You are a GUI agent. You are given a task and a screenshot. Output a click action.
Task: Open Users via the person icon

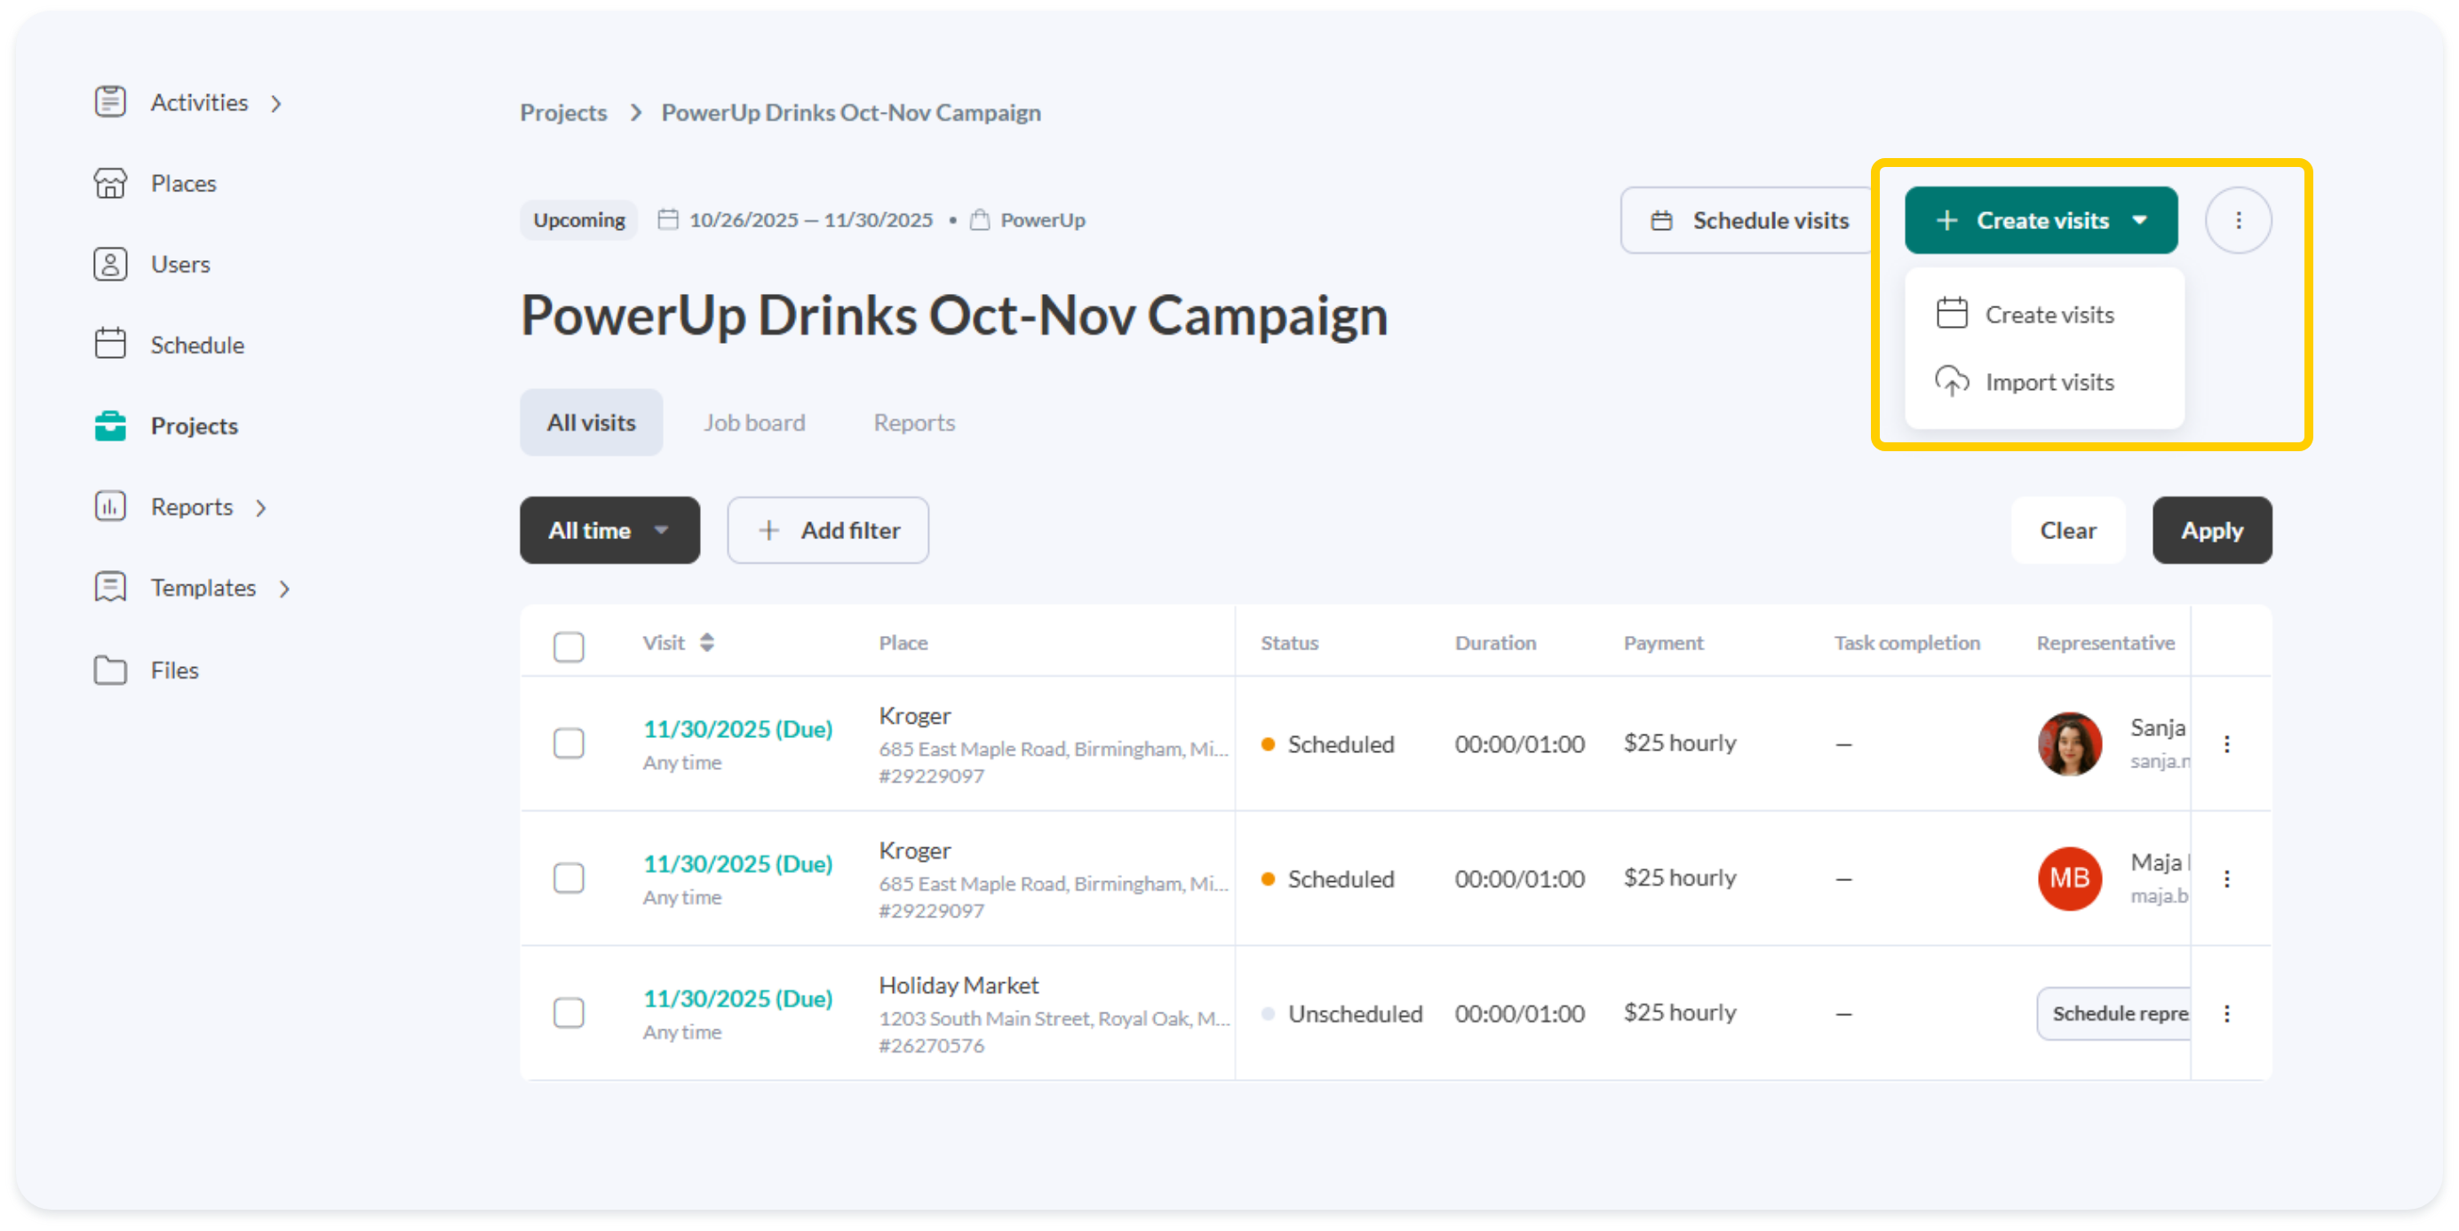tap(110, 265)
